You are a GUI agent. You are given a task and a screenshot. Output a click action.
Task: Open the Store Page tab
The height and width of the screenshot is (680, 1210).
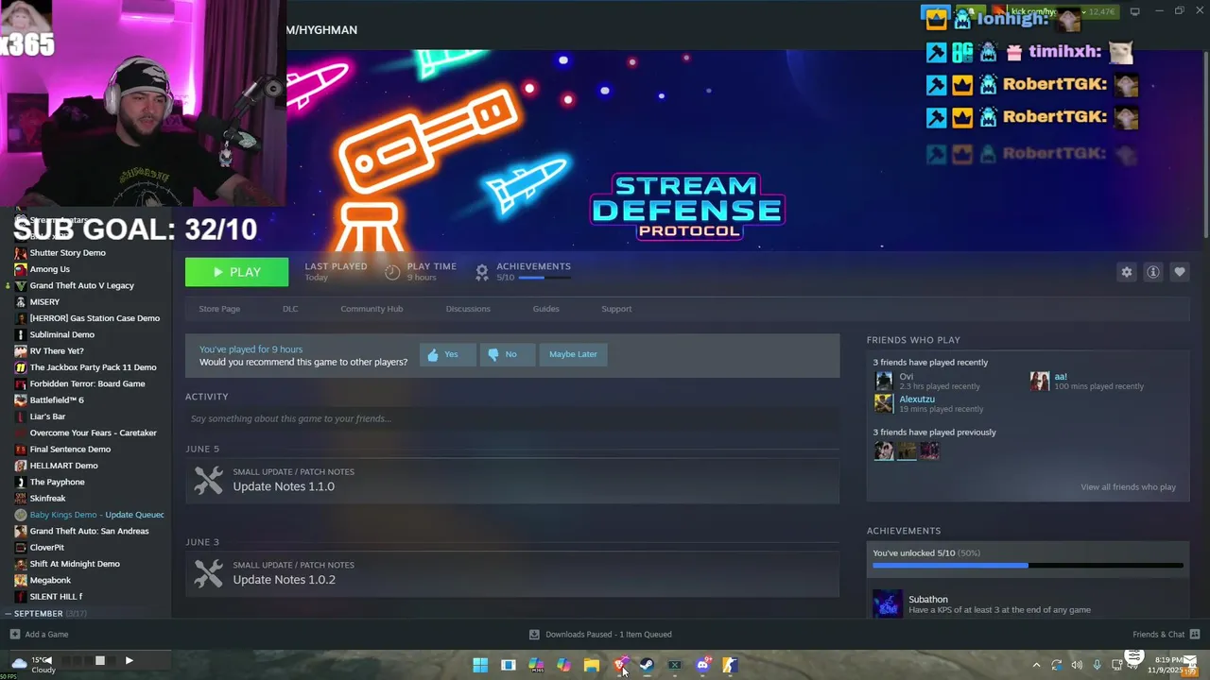point(219,309)
